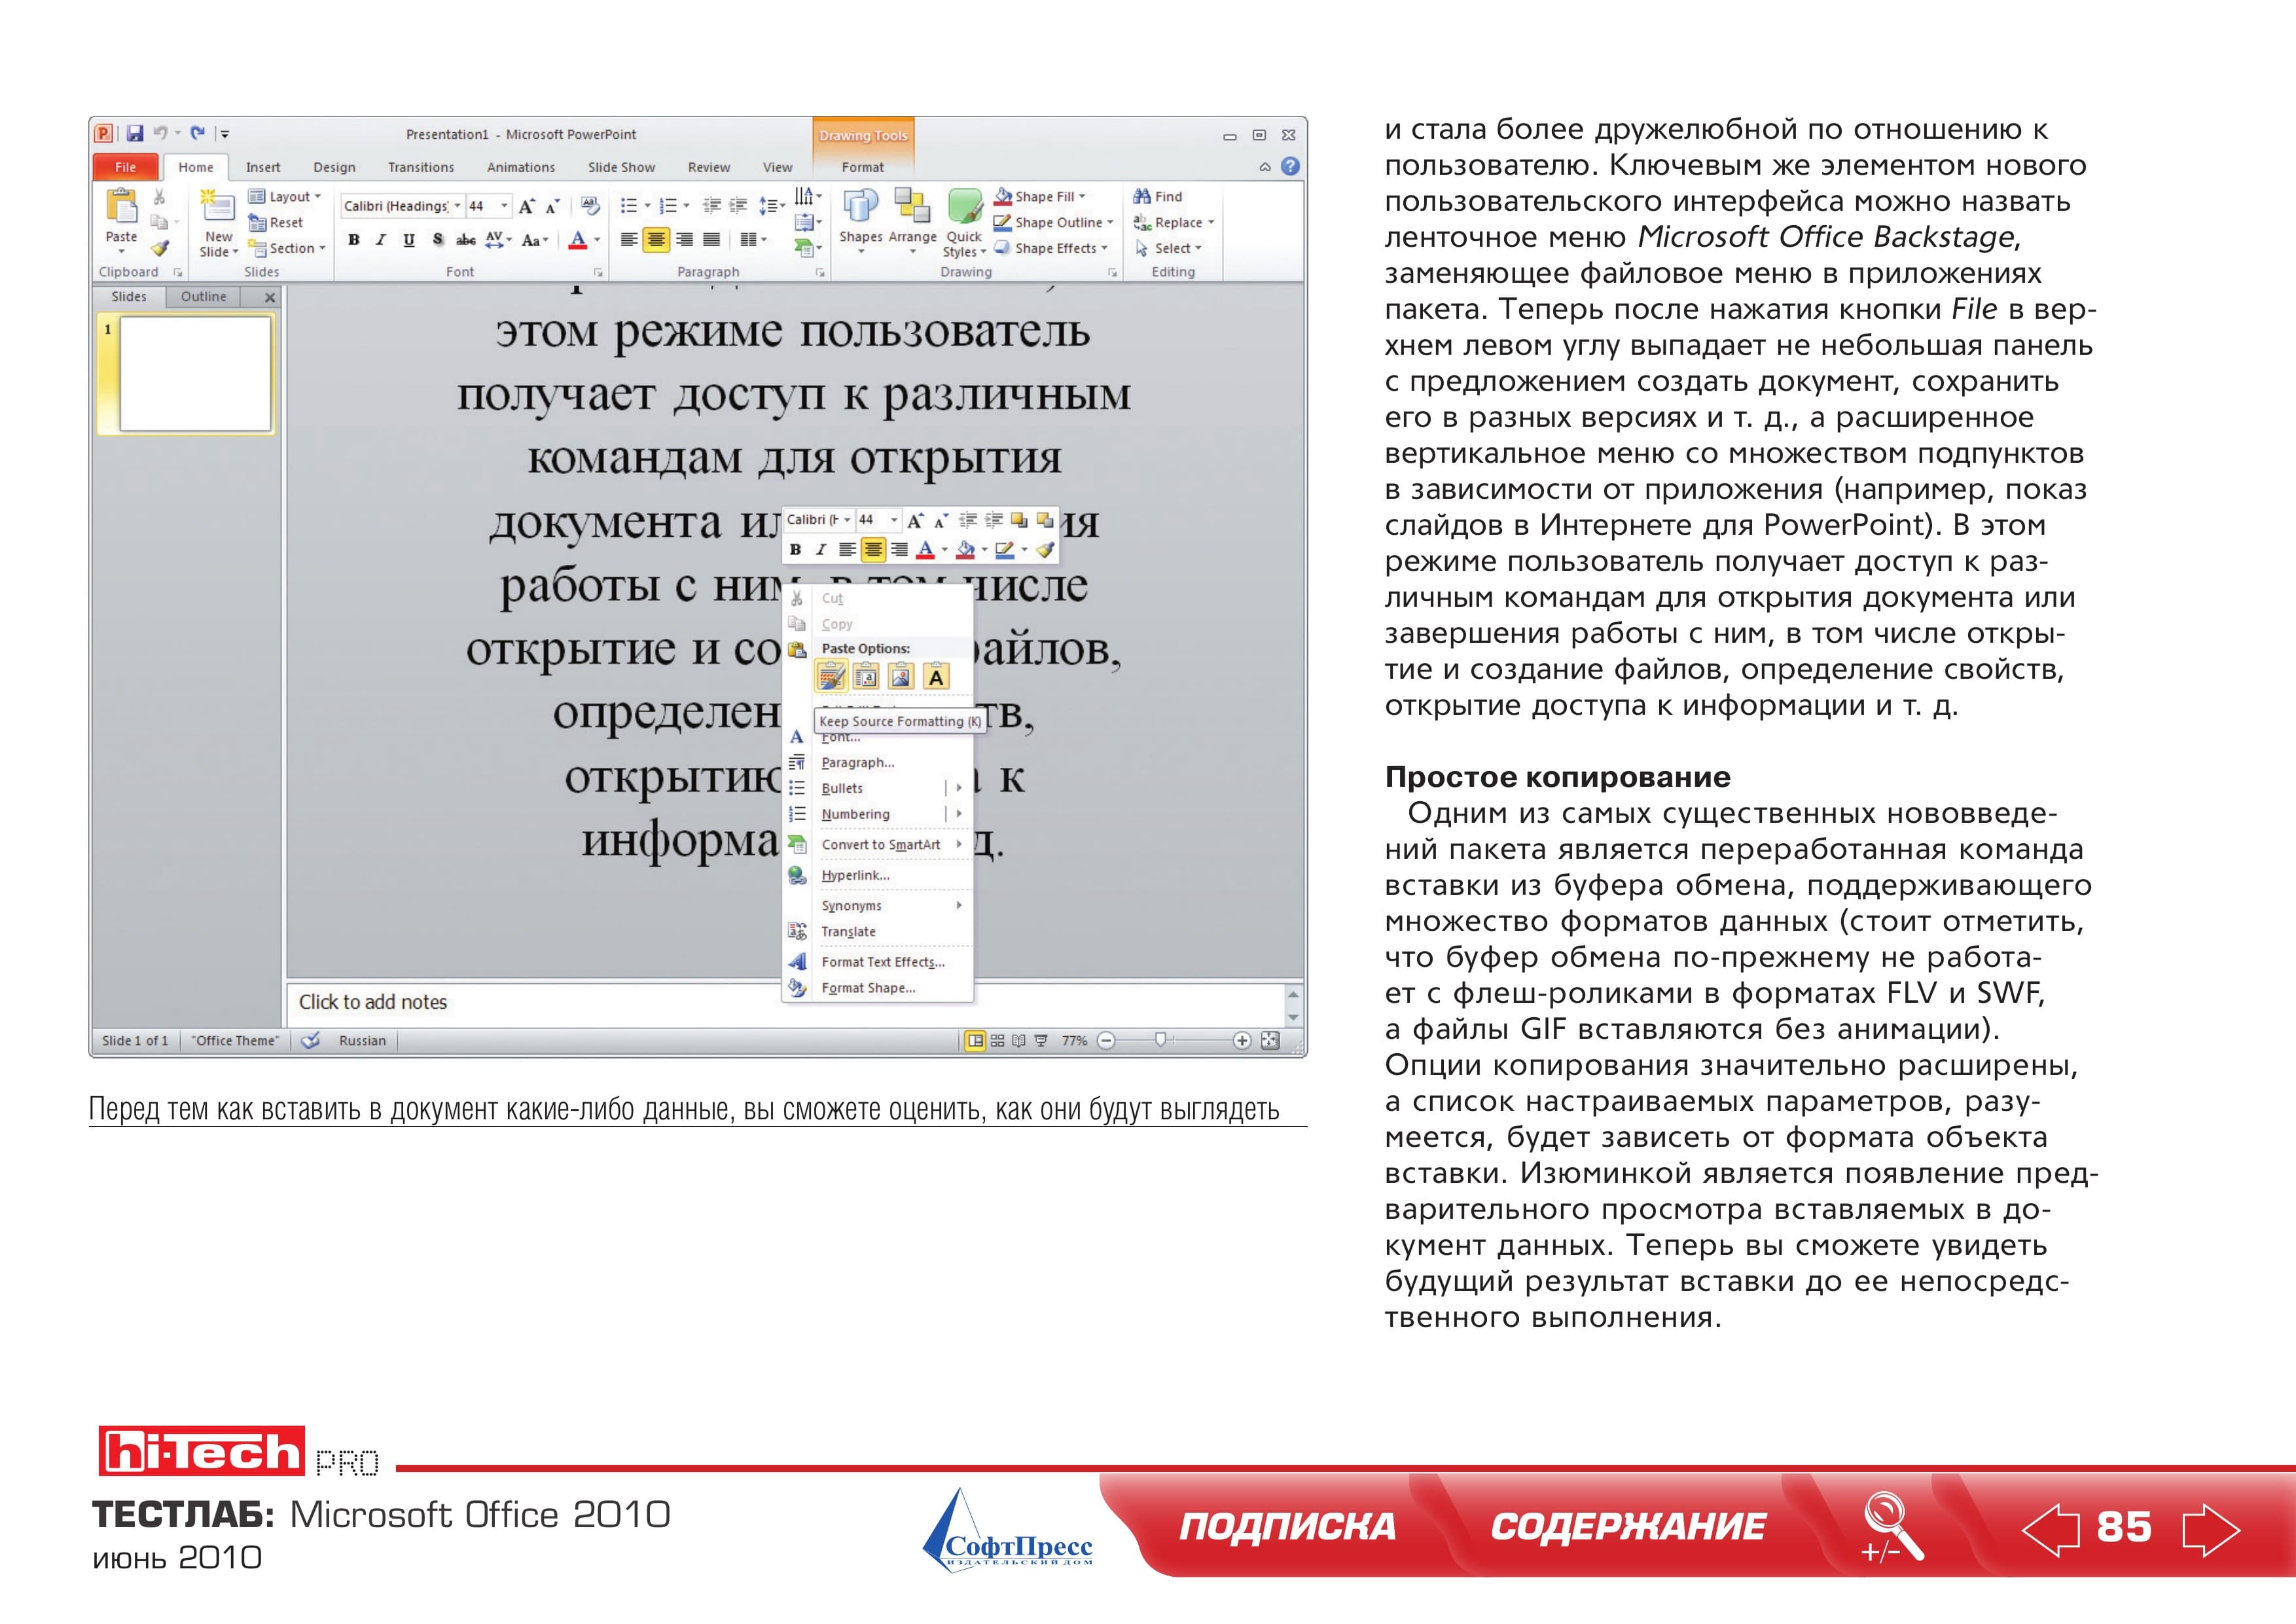Open the Shapes gallery
The width and height of the screenshot is (2296, 1624).
point(860,222)
